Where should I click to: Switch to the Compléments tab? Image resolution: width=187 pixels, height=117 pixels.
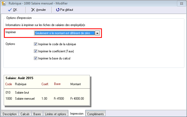tap(96, 114)
